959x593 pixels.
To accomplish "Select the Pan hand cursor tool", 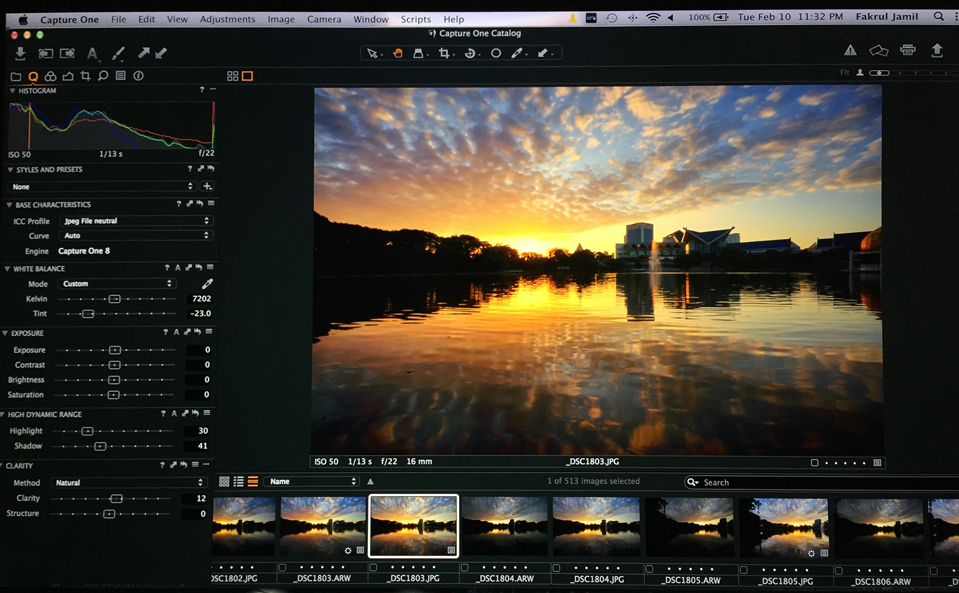I will [x=397, y=53].
